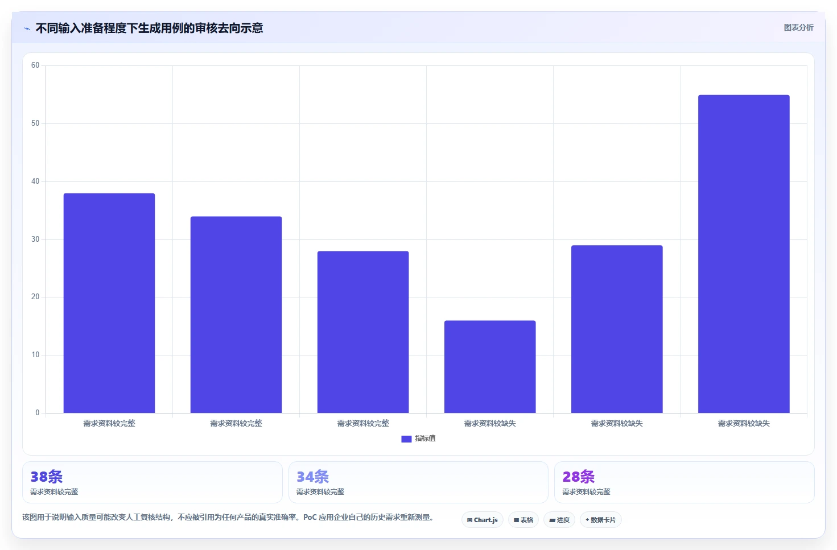
Task: Click the y-axis label 10
Action: tap(35, 355)
